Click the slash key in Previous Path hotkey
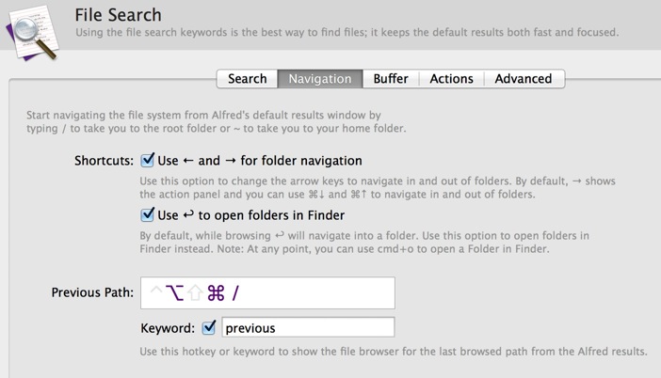Viewport: 661px width, 378px height. [x=235, y=293]
